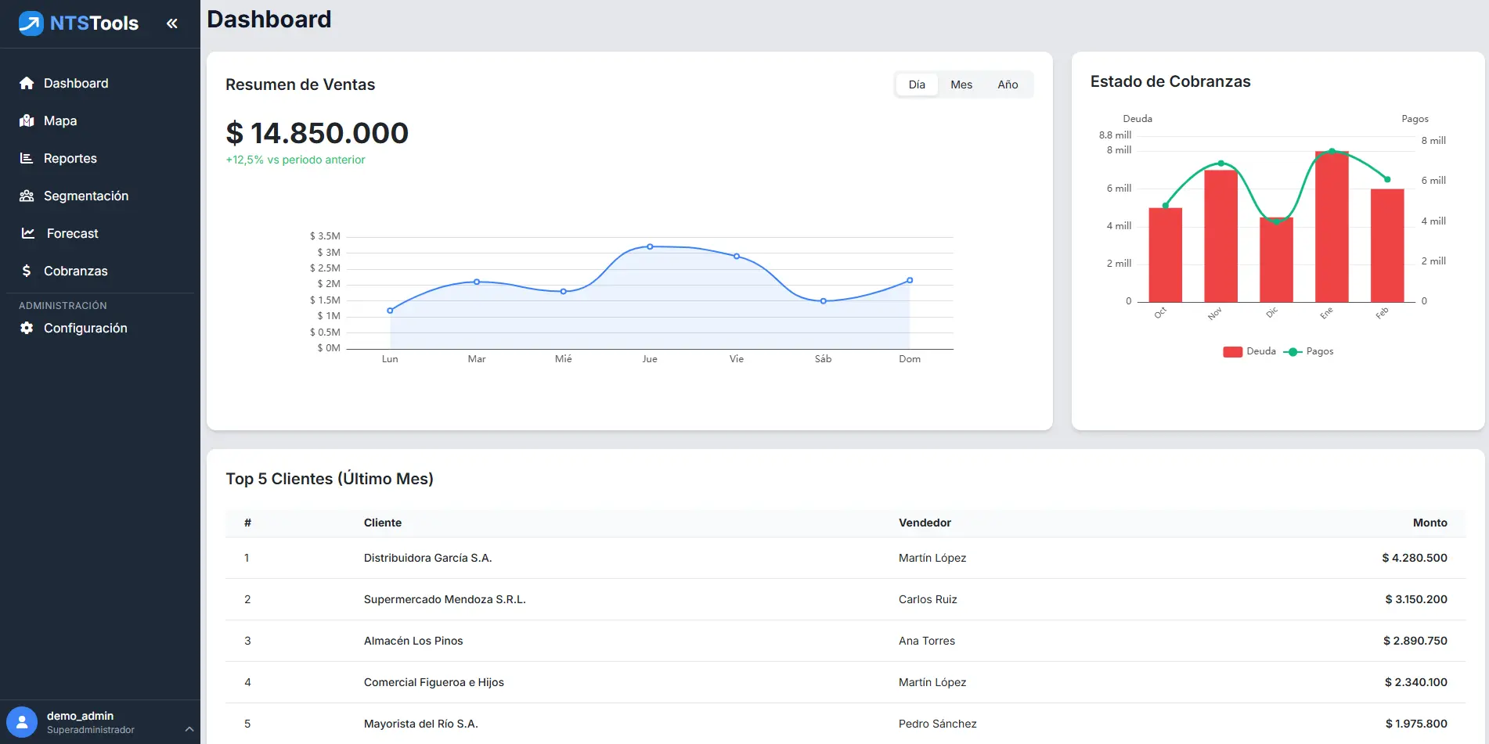
Task: Select the Día view toggle
Action: (x=916, y=84)
